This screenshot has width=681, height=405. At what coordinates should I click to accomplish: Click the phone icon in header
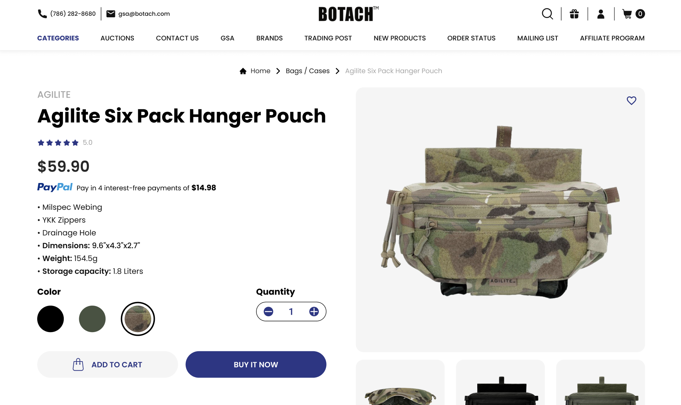coord(42,14)
